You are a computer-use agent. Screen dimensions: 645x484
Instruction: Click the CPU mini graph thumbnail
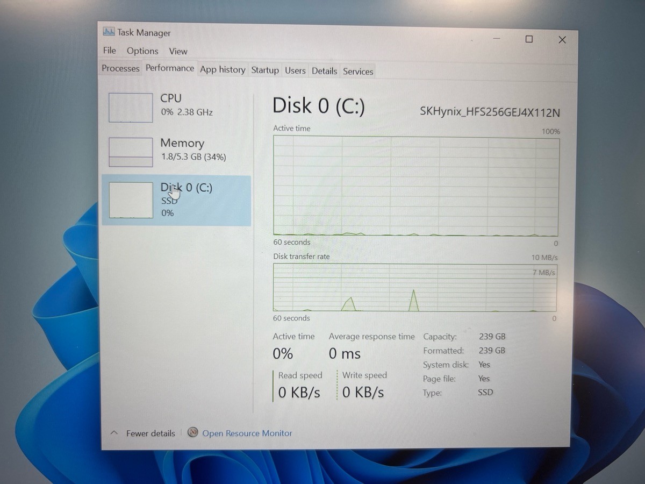[131, 108]
